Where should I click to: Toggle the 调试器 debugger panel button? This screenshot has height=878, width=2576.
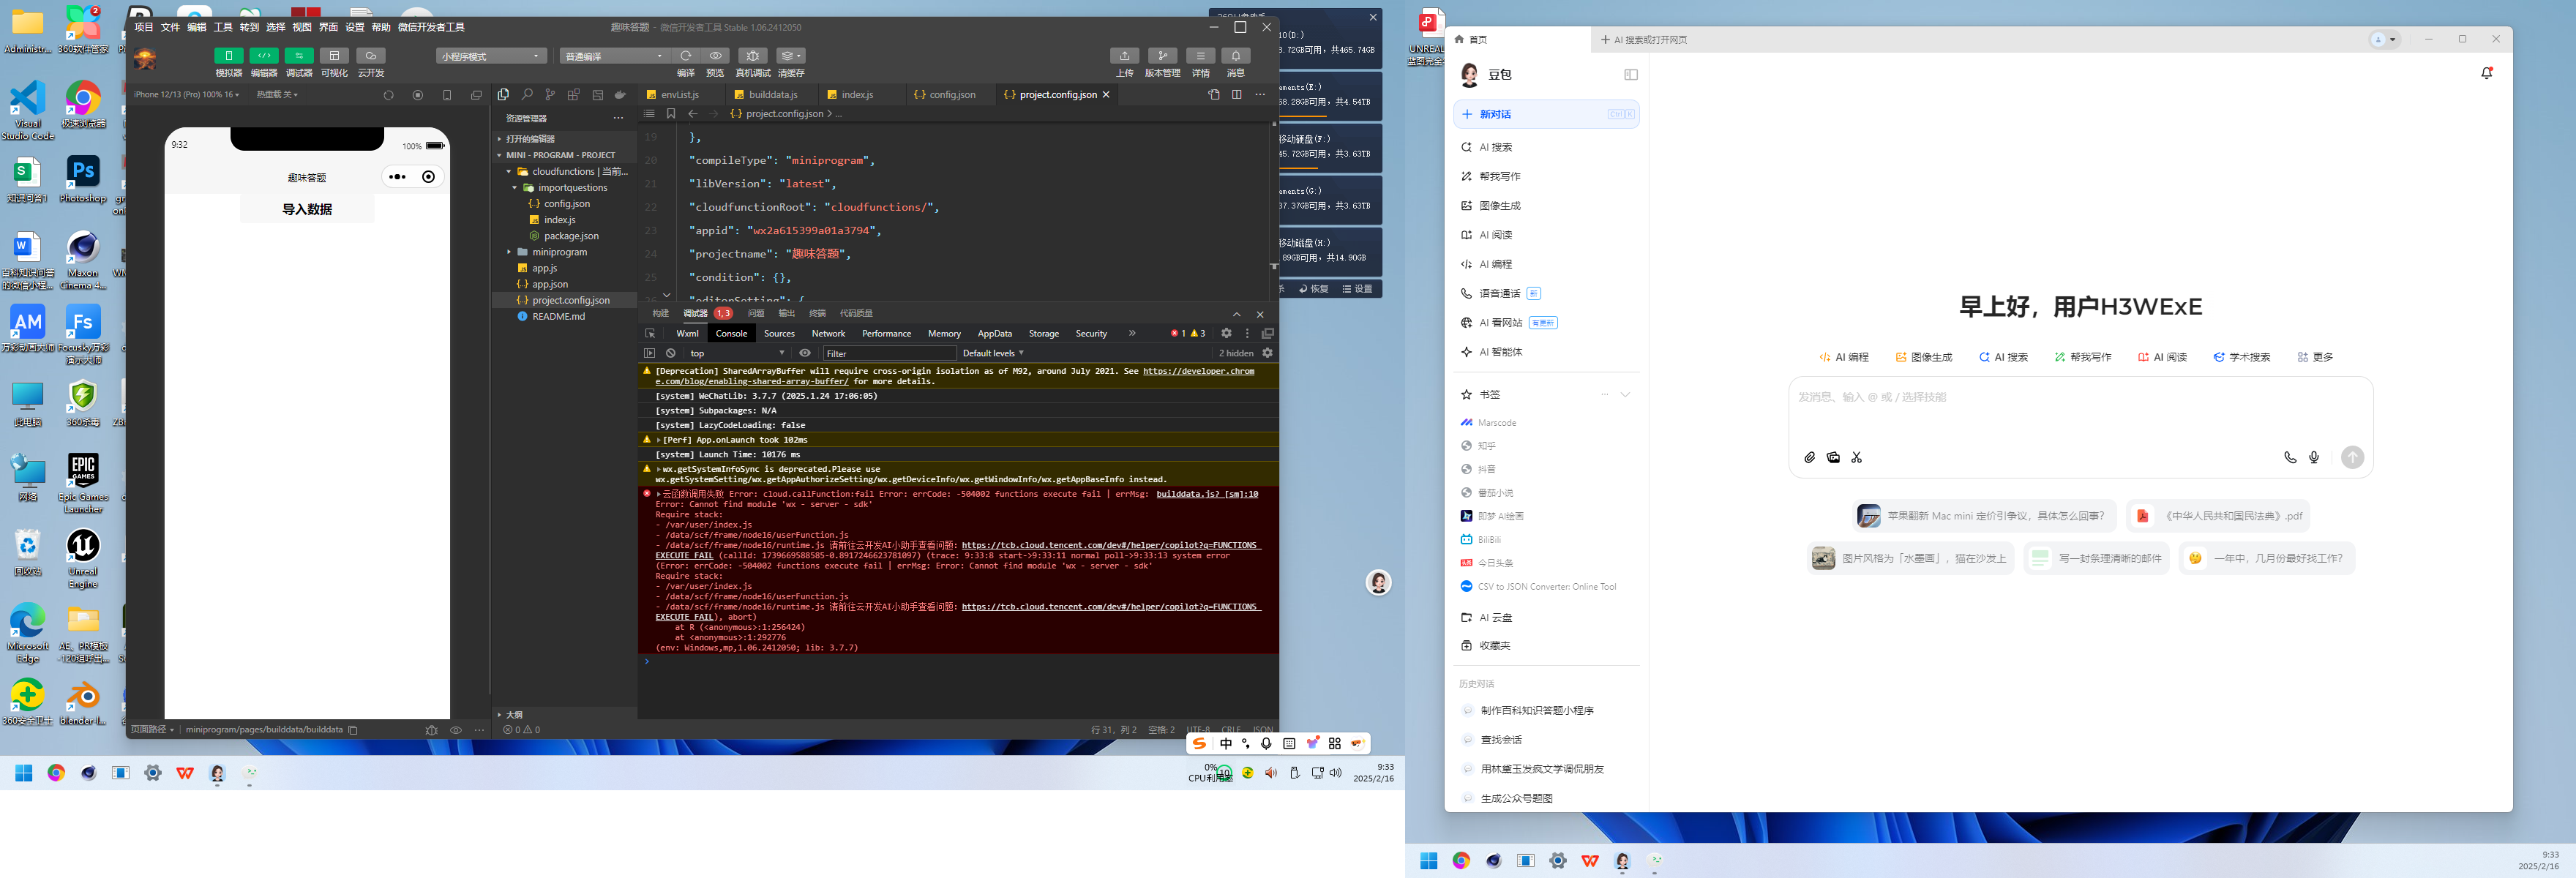click(x=299, y=56)
